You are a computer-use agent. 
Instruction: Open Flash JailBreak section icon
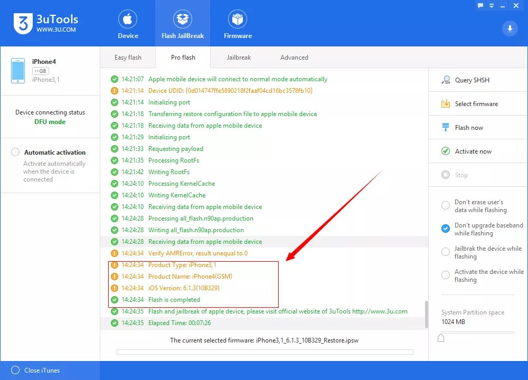coord(183,19)
